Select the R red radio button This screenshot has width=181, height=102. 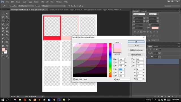click(114, 69)
